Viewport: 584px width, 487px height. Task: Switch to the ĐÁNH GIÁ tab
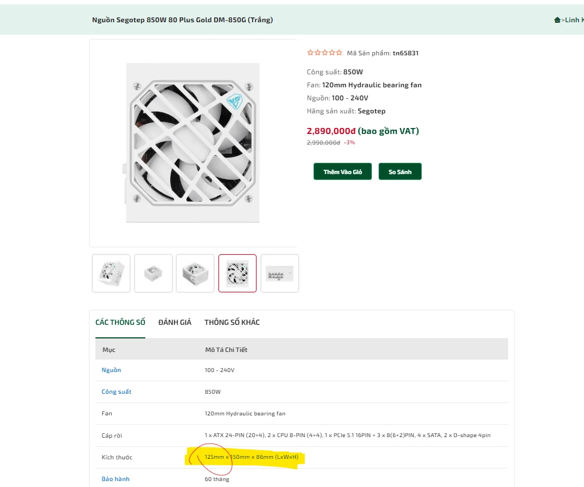click(175, 322)
